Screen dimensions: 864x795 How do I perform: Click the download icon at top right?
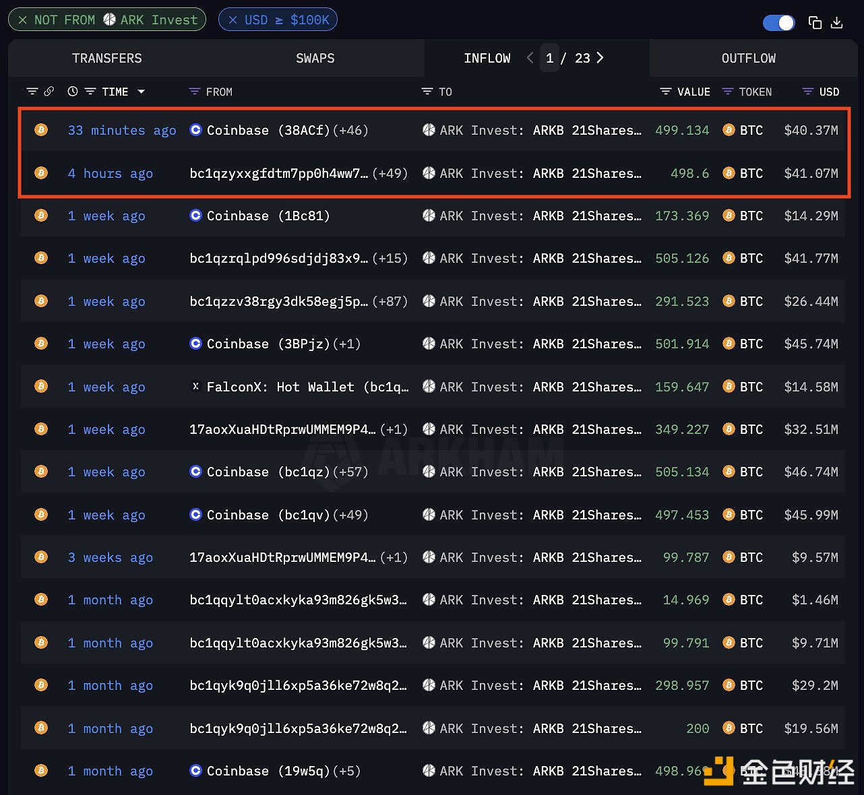click(x=837, y=23)
